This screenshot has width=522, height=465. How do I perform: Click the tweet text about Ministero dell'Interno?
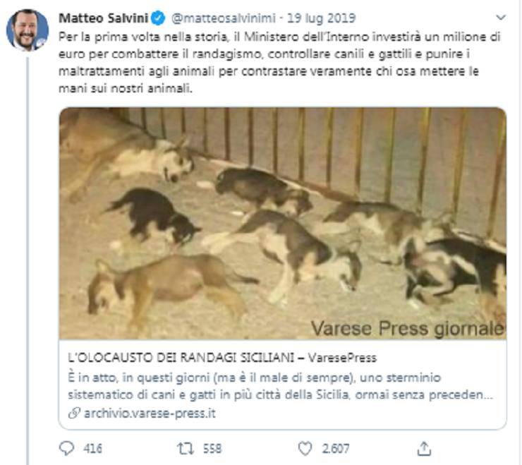point(279,62)
